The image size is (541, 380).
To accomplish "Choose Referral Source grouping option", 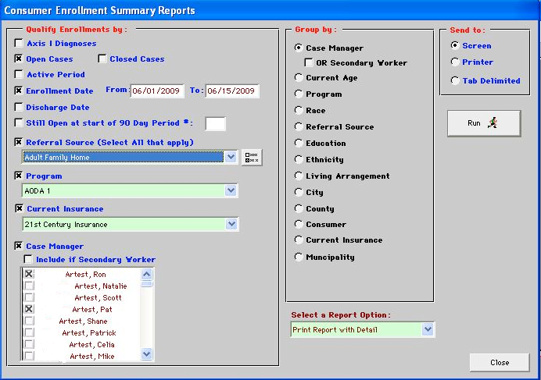I will pos(299,126).
